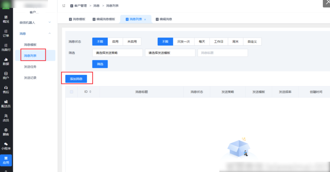Screen dimensions: 330x172
Task: Select the 未启用 status option
Action: [132, 41]
